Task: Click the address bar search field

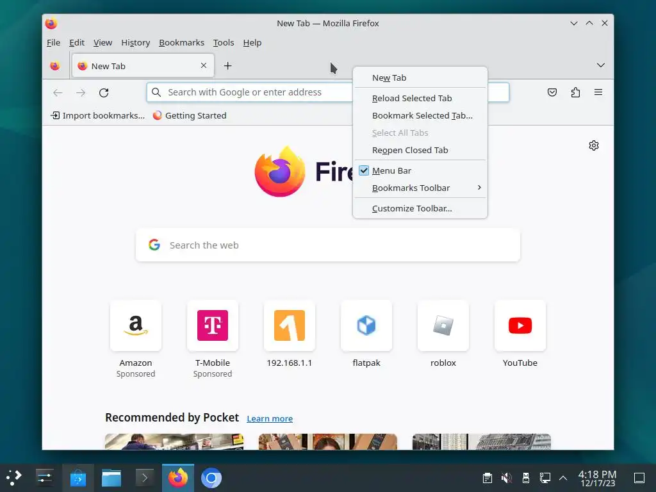Action: point(327,92)
